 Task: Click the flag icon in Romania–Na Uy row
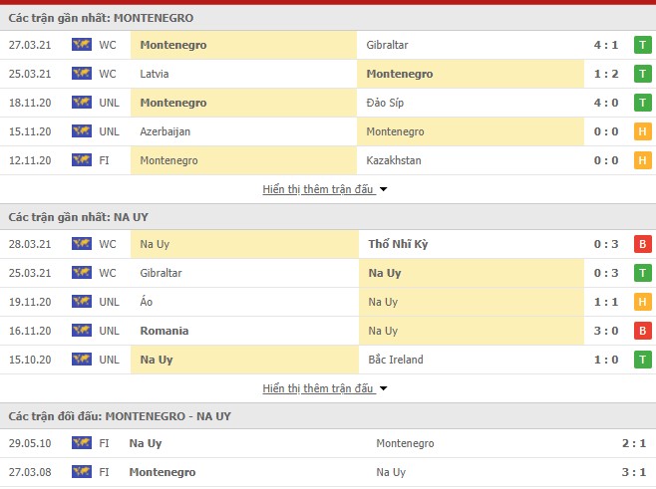82,331
